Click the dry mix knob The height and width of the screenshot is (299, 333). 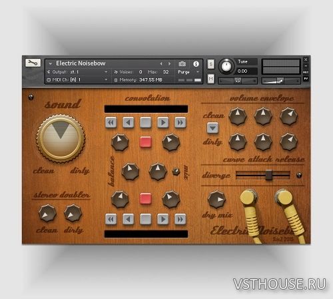(x=216, y=199)
